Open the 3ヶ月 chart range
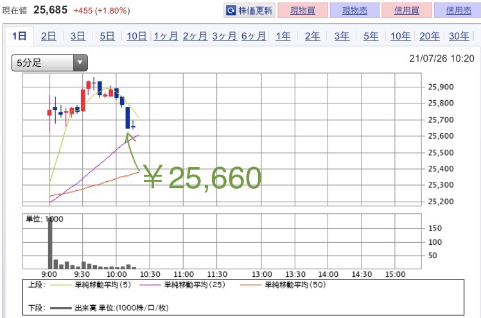The height and width of the screenshot is (318, 481). click(224, 36)
